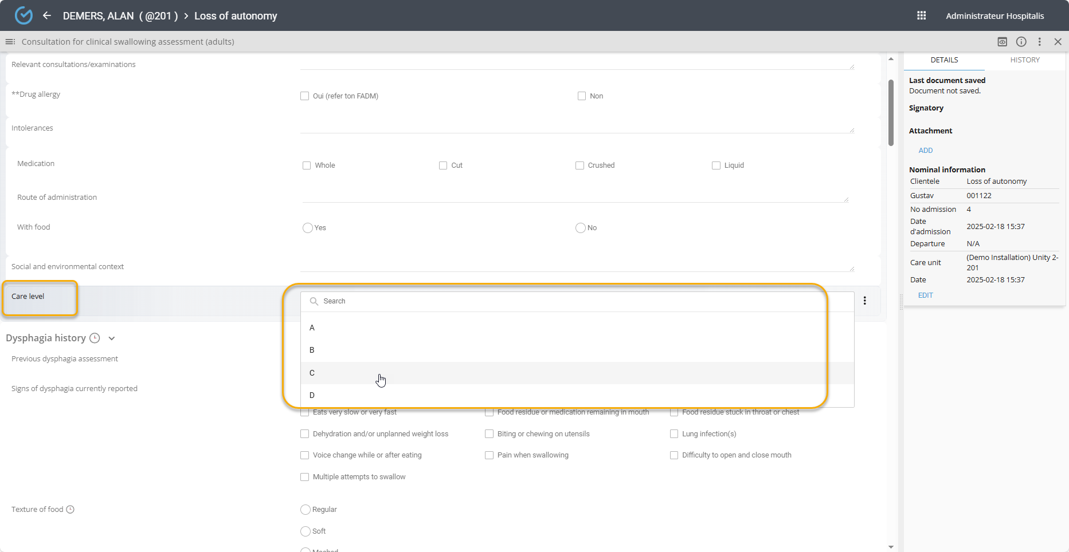The width and height of the screenshot is (1069, 552).
Task: Open the apps grid menu
Action: coord(921,15)
